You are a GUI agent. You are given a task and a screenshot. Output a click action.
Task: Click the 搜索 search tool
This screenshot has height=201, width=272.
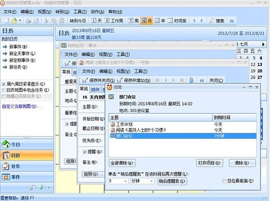pos(217,21)
